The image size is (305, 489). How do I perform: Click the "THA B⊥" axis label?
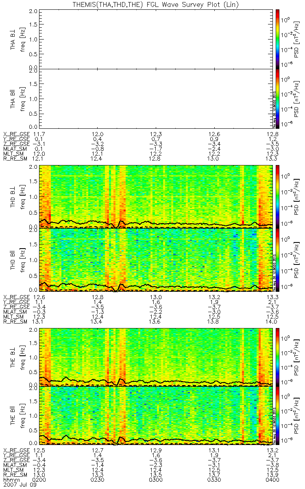13,40
